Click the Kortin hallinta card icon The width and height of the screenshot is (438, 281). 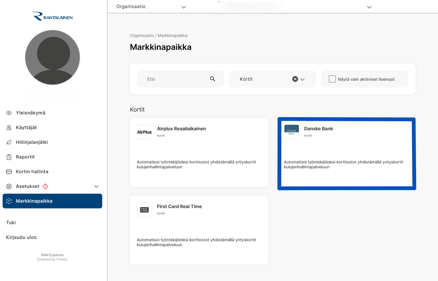click(9, 172)
